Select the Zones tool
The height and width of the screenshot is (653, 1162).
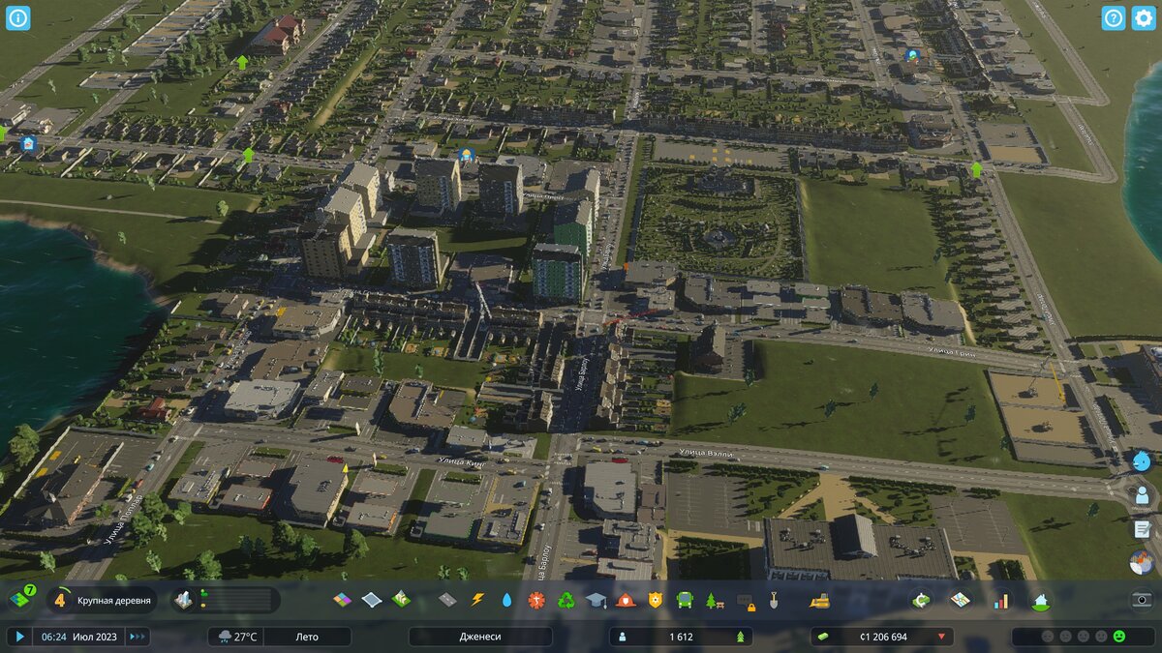pyautogui.click(x=342, y=600)
